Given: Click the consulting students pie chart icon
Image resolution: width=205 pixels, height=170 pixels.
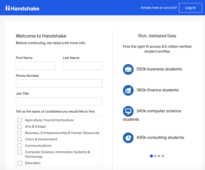Looking at the screenshot, I should click(x=128, y=138).
